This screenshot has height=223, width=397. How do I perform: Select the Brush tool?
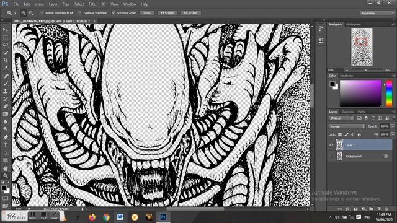click(x=6, y=84)
